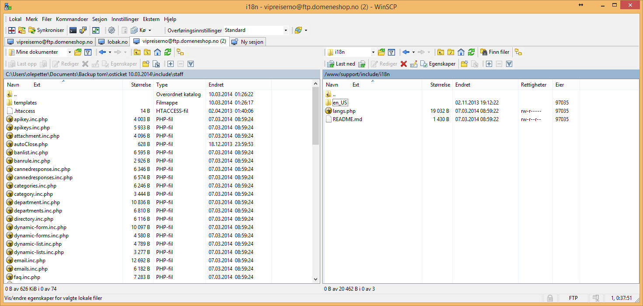Image resolution: width=643 pixels, height=306 pixels.
Task: Go to local parent directory icon
Action: tap(137, 52)
